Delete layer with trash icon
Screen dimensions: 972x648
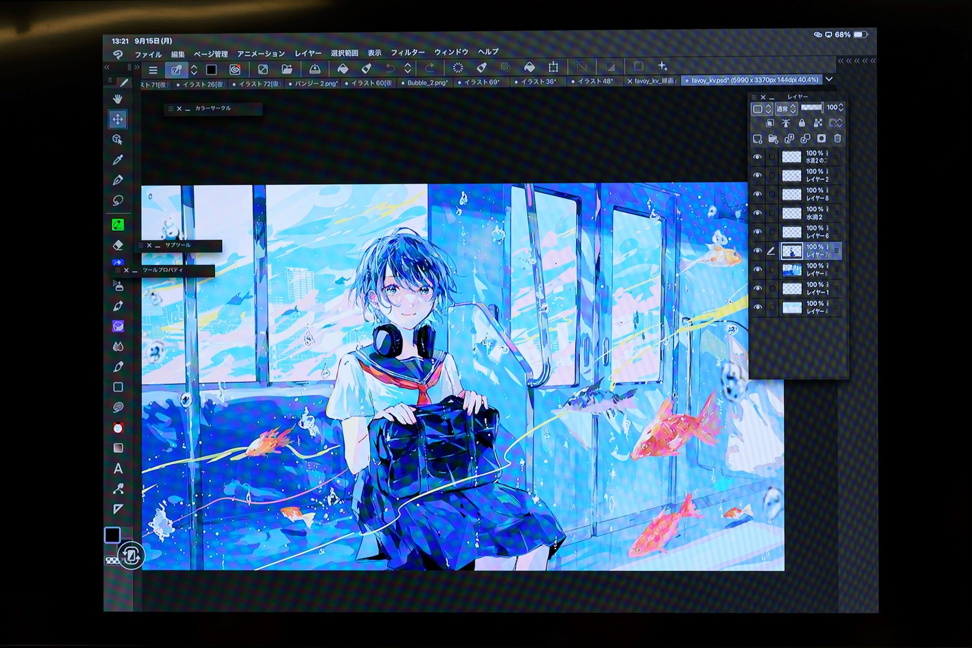click(837, 139)
